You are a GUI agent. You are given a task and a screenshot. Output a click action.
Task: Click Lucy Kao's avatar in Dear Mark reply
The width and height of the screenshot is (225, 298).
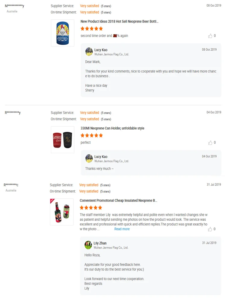tap(89, 52)
